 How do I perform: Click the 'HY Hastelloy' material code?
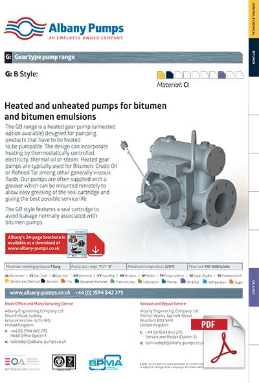pyautogui.click(x=106, y=275)
